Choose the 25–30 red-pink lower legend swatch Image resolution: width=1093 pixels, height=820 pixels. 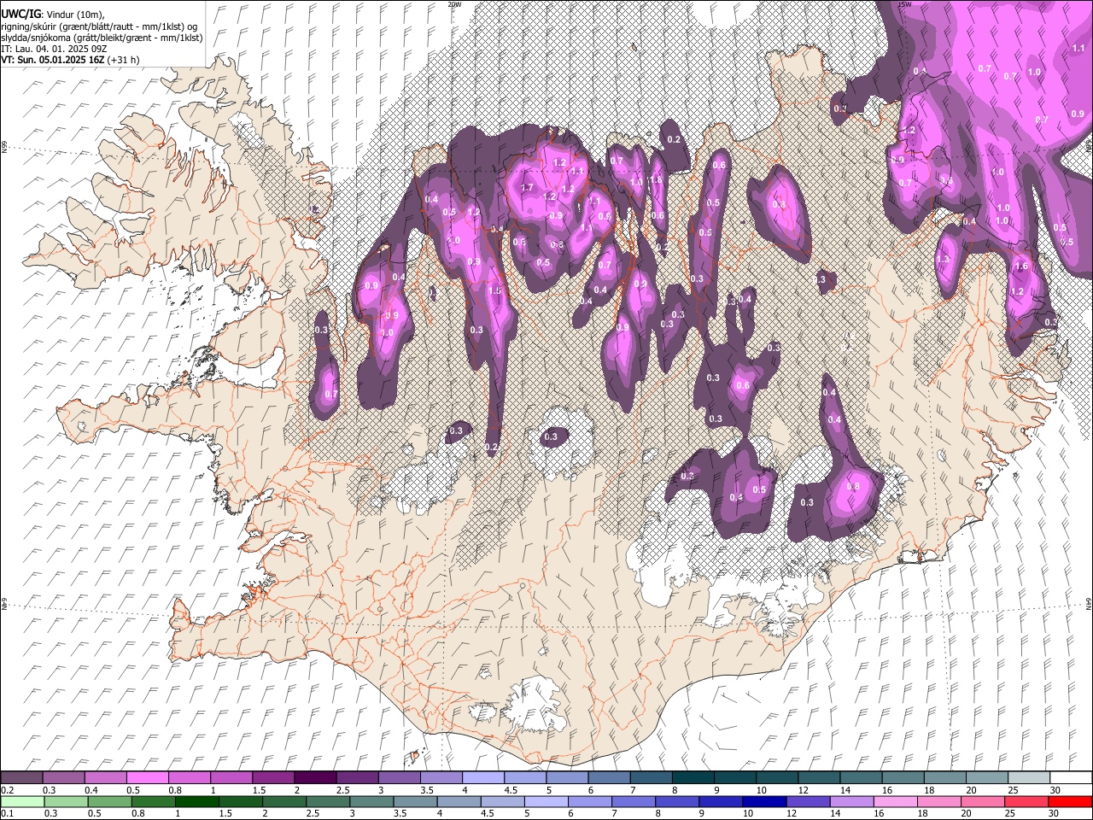(x=1026, y=801)
